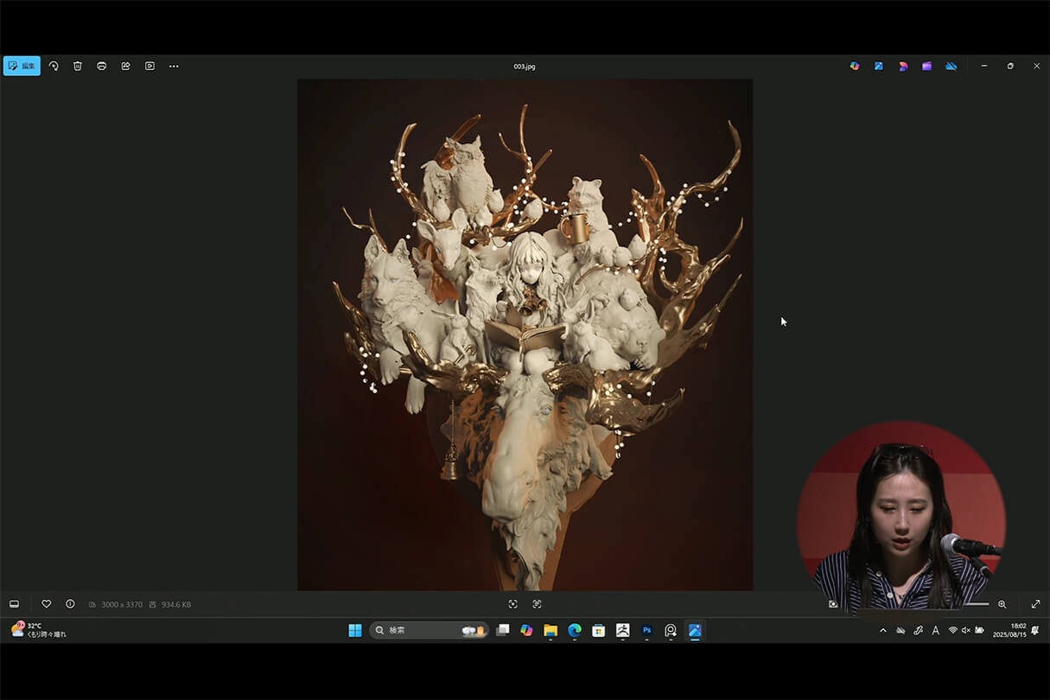Mark photo as favorite with heart icon
The height and width of the screenshot is (700, 1050).
47,604
